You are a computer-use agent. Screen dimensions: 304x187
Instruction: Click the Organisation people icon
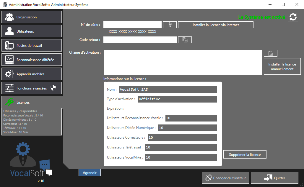(x=9, y=17)
